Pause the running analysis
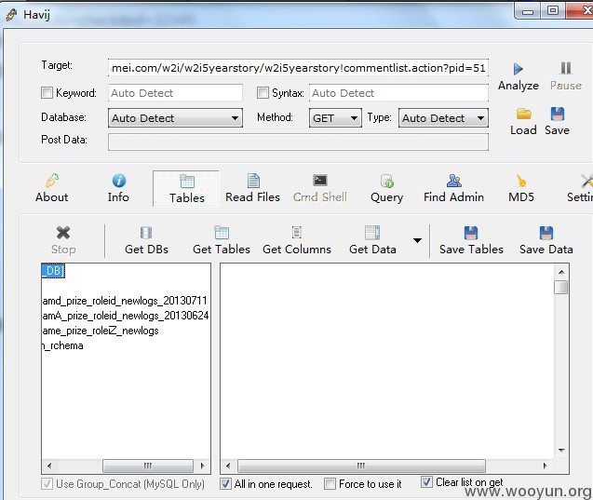The width and height of the screenshot is (593, 500). coord(566,77)
